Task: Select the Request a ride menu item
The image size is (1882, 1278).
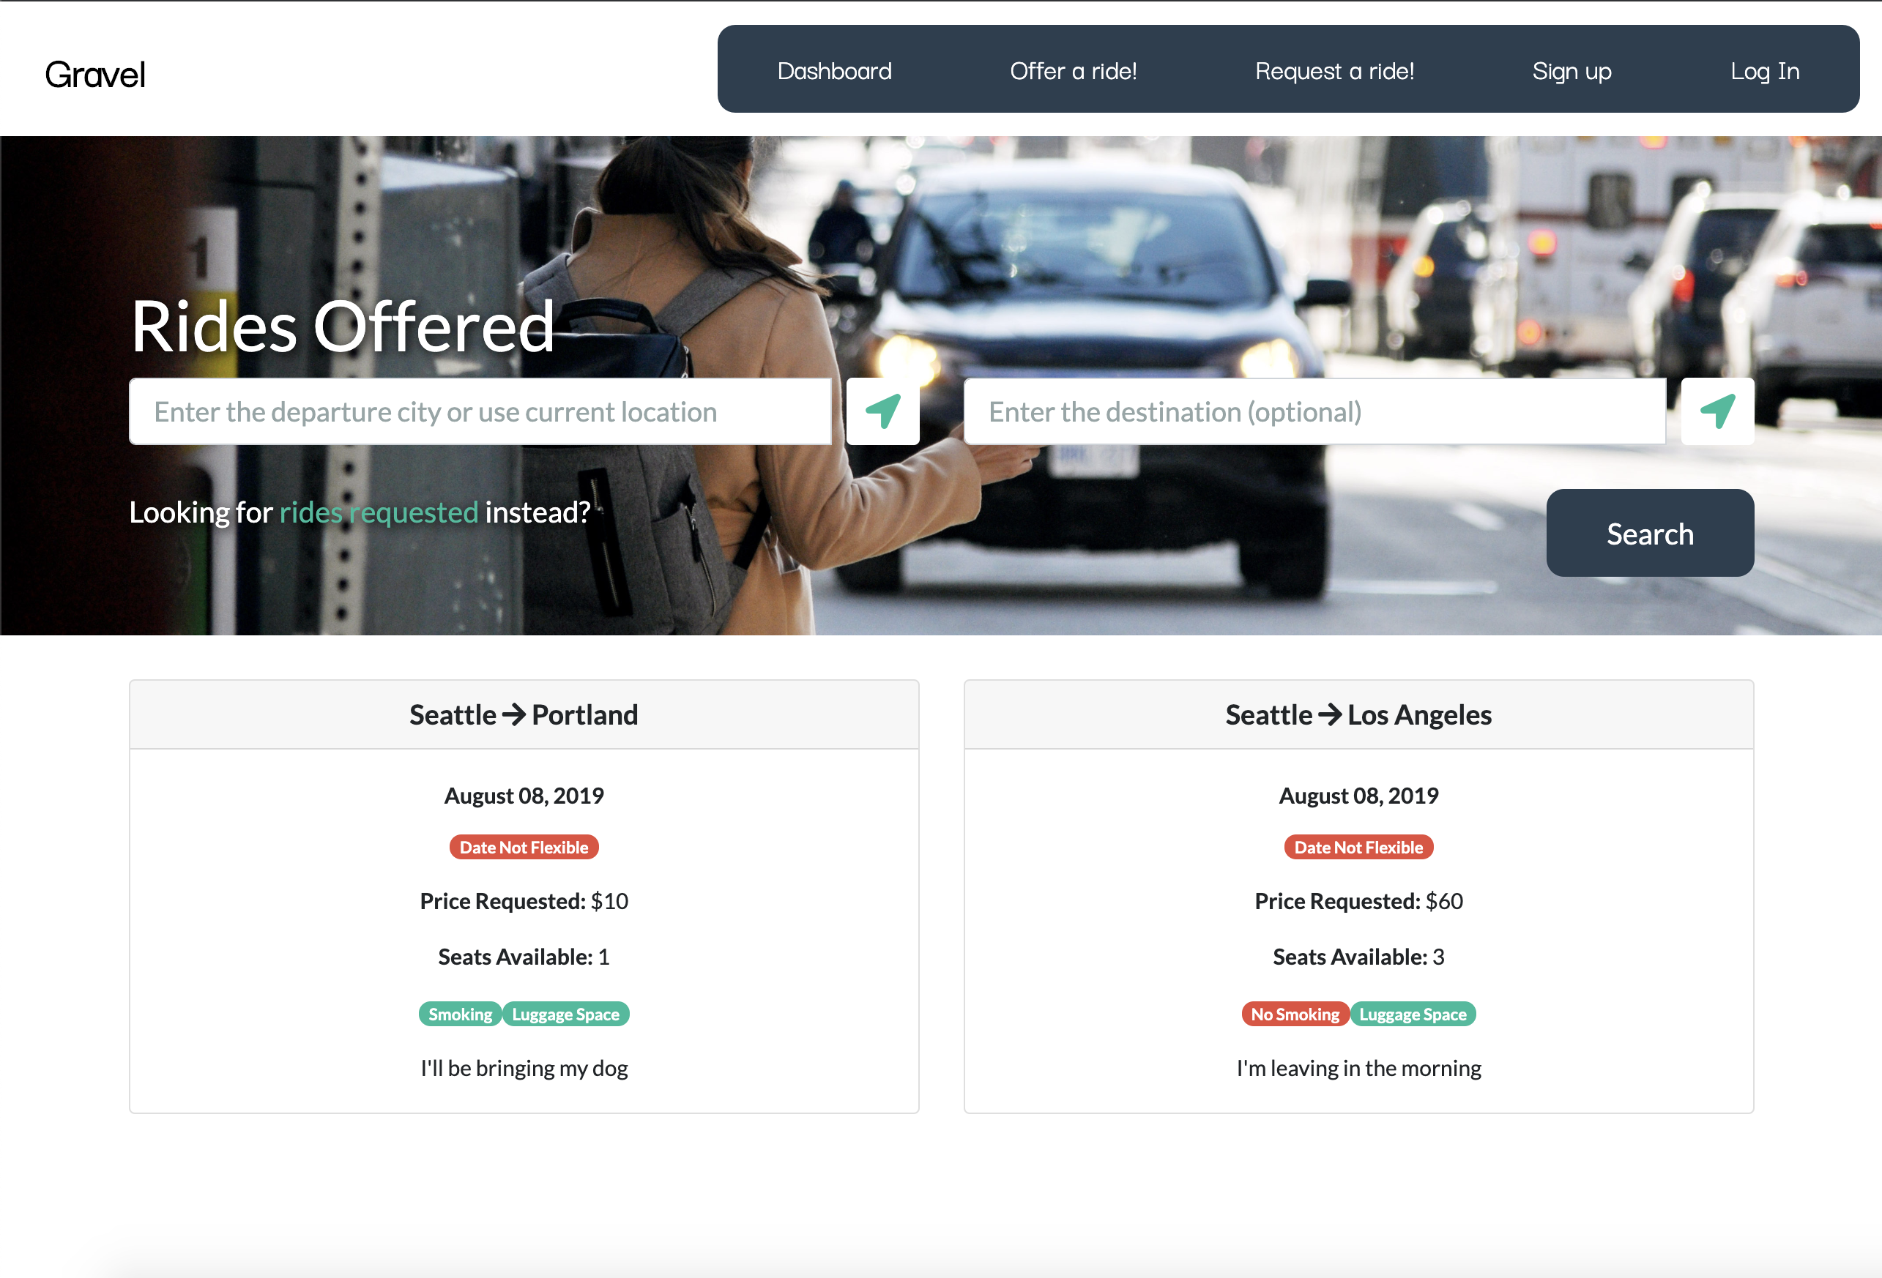Action: [x=1334, y=69]
